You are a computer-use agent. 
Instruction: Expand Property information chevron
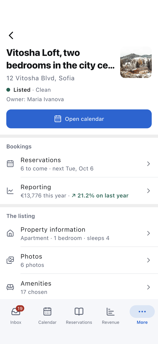click(149, 233)
